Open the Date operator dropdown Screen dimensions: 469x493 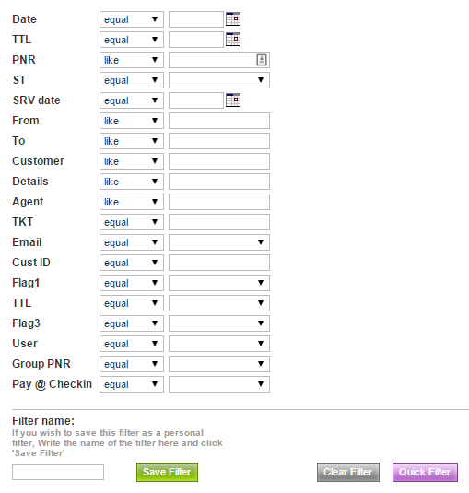[x=132, y=19]
